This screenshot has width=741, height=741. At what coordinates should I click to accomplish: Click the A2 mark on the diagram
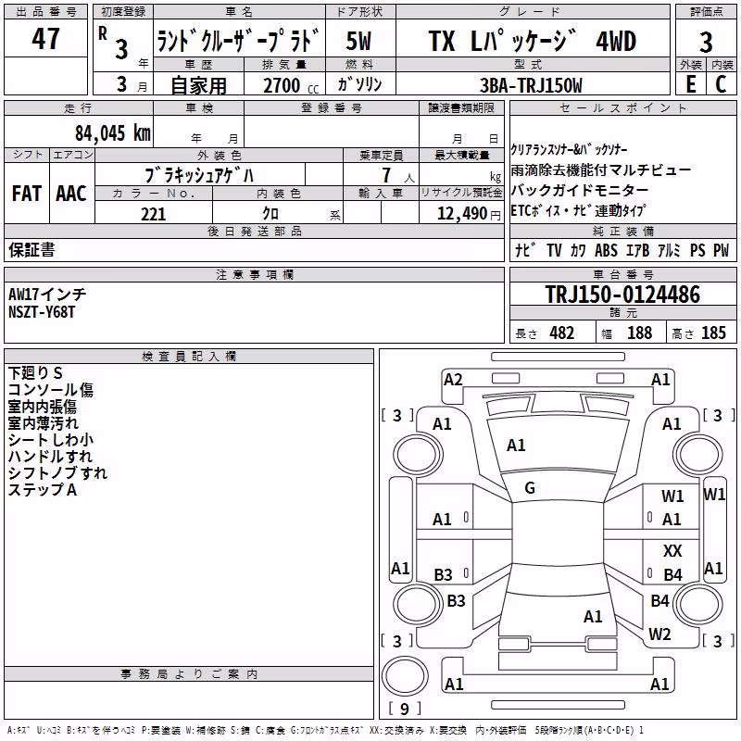[x=453, y=380]
